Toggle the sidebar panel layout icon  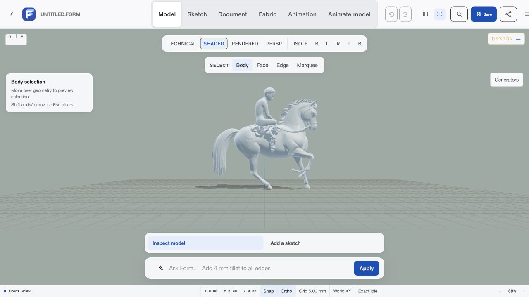click(x=425, y=14)
